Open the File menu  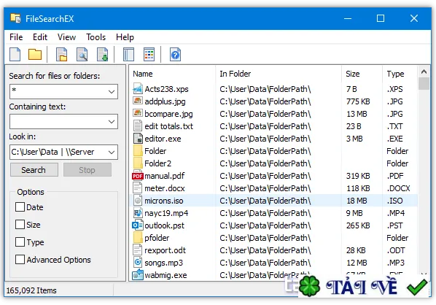16,37
